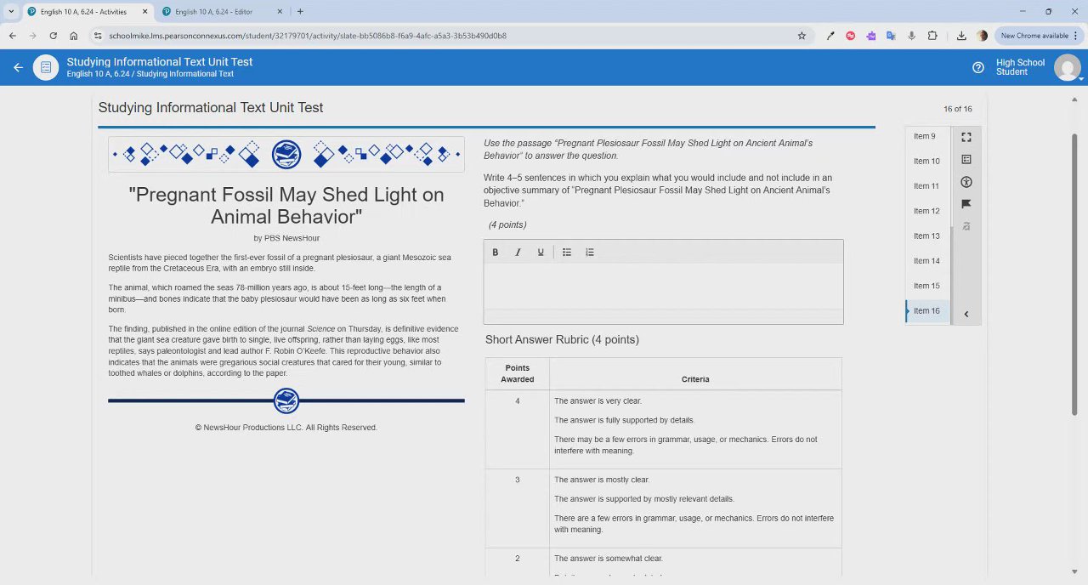Image resolution: width=1088 pixels, height=585 pixels.
Task: Enter fullscreen mode from side toolbar
Action: click(966, 137)
